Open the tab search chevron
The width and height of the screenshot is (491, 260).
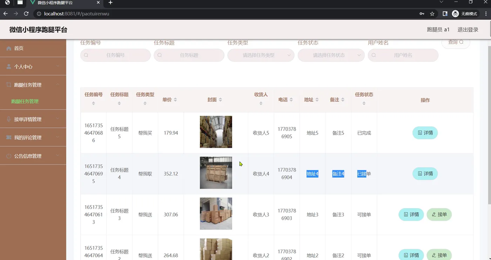click(442, 2)
